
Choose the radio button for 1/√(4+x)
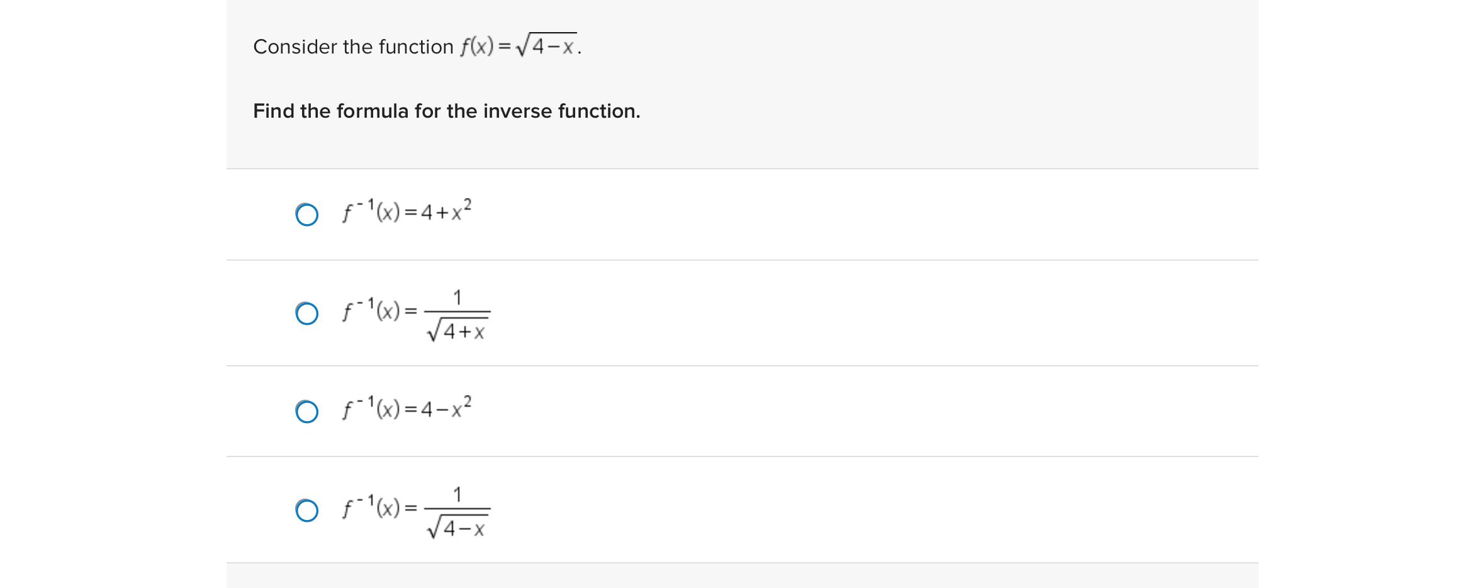[x=306, y=313]
